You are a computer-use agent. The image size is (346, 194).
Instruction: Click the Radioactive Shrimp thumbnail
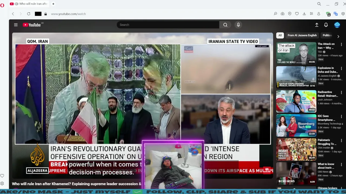click(296, 101)
